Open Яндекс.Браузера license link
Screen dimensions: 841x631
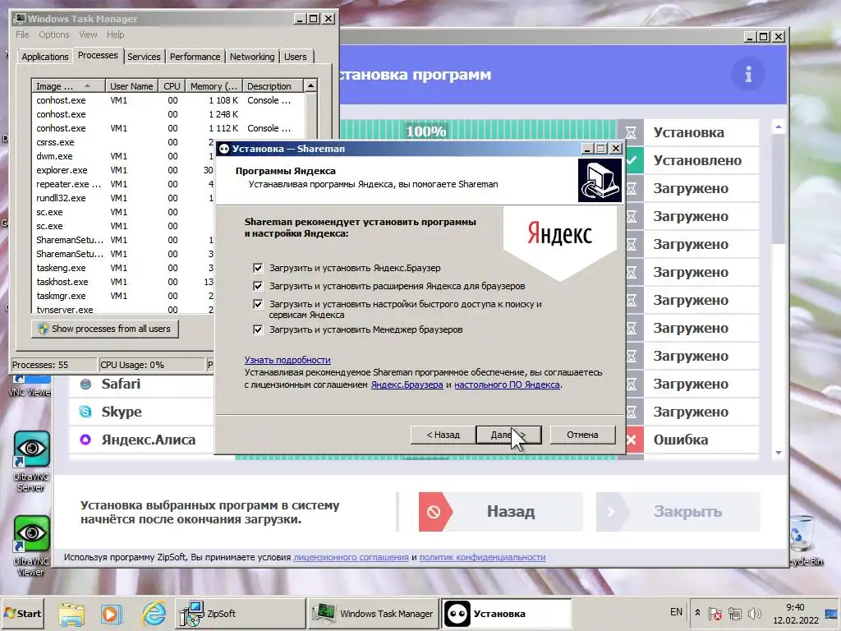click(x=407, y=385)
